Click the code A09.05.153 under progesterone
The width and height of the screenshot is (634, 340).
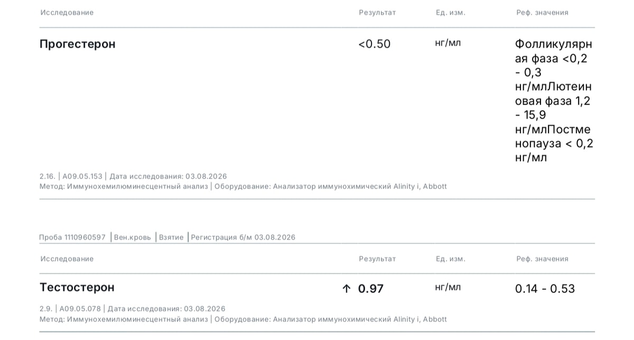coord(83,176)
